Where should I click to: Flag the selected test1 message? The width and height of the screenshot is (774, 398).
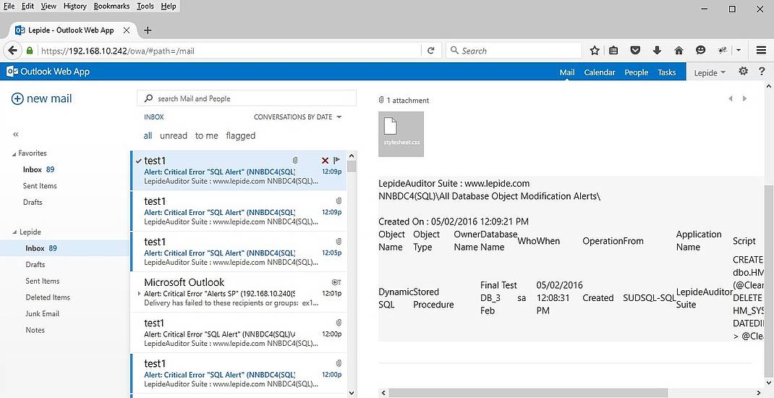(x=336, y=160)
